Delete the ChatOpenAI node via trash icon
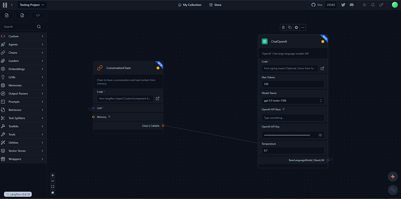The height and width of the screenshot is (199, 401). 283,27
